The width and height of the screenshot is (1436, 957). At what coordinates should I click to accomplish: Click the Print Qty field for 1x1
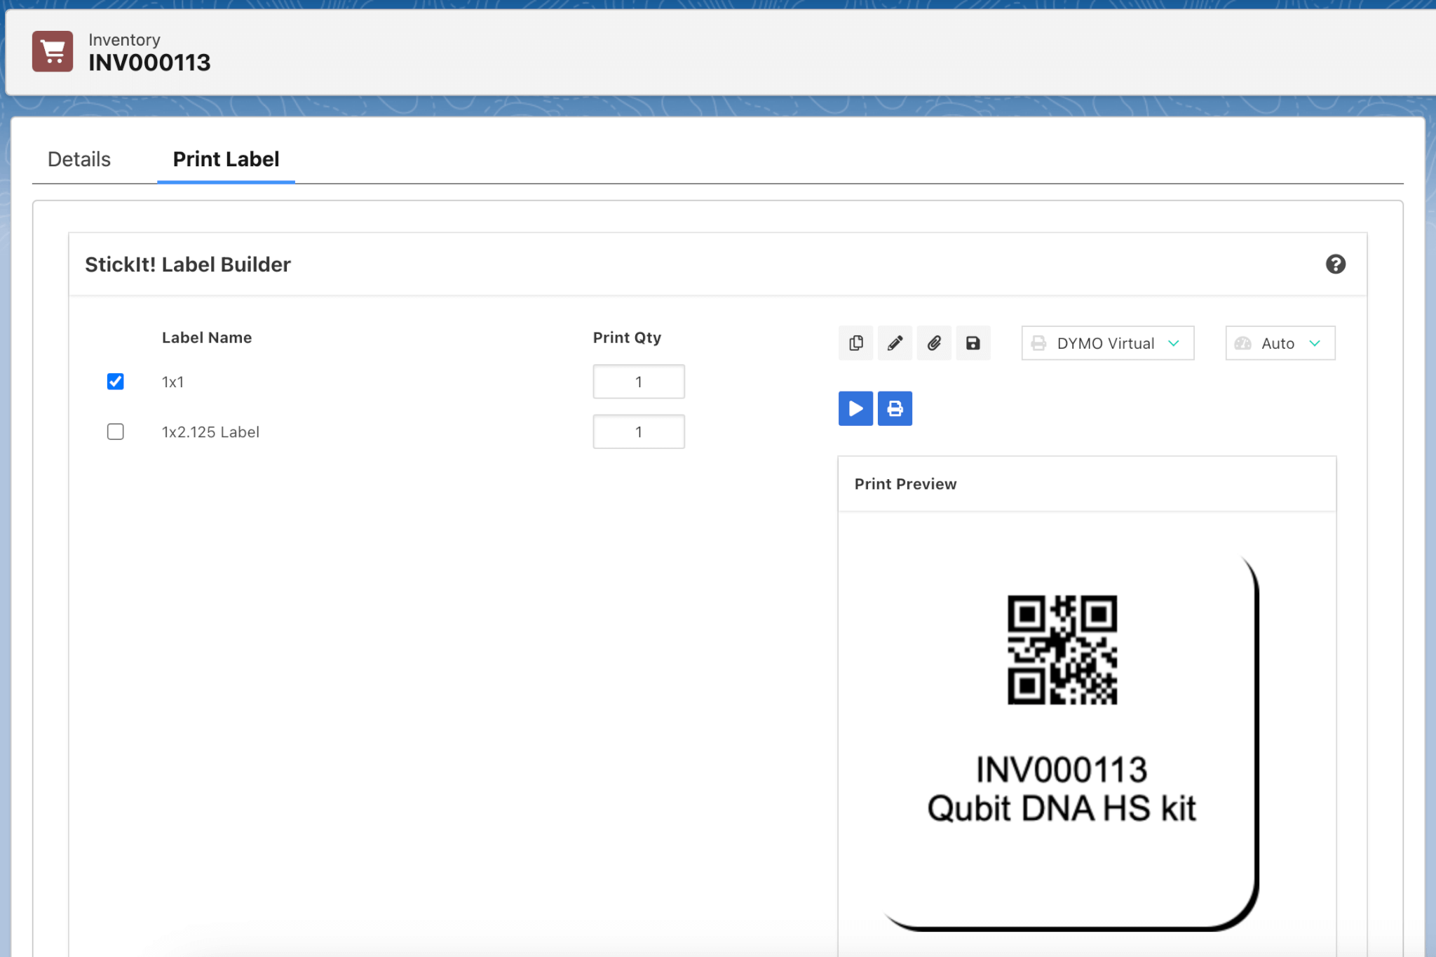point(639,382)
